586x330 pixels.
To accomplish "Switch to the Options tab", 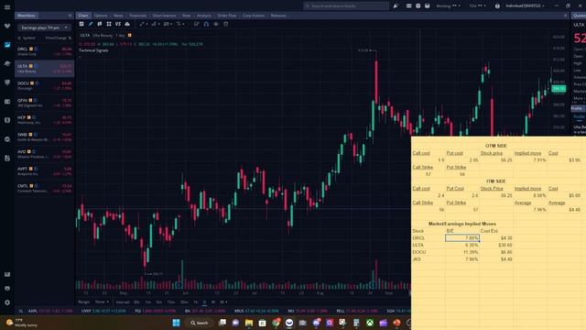I will click(101, 16).
